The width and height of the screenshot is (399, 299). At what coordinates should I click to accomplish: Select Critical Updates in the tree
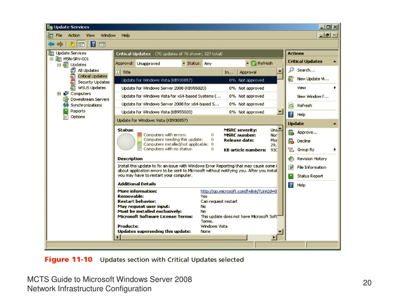pos(92,76)
